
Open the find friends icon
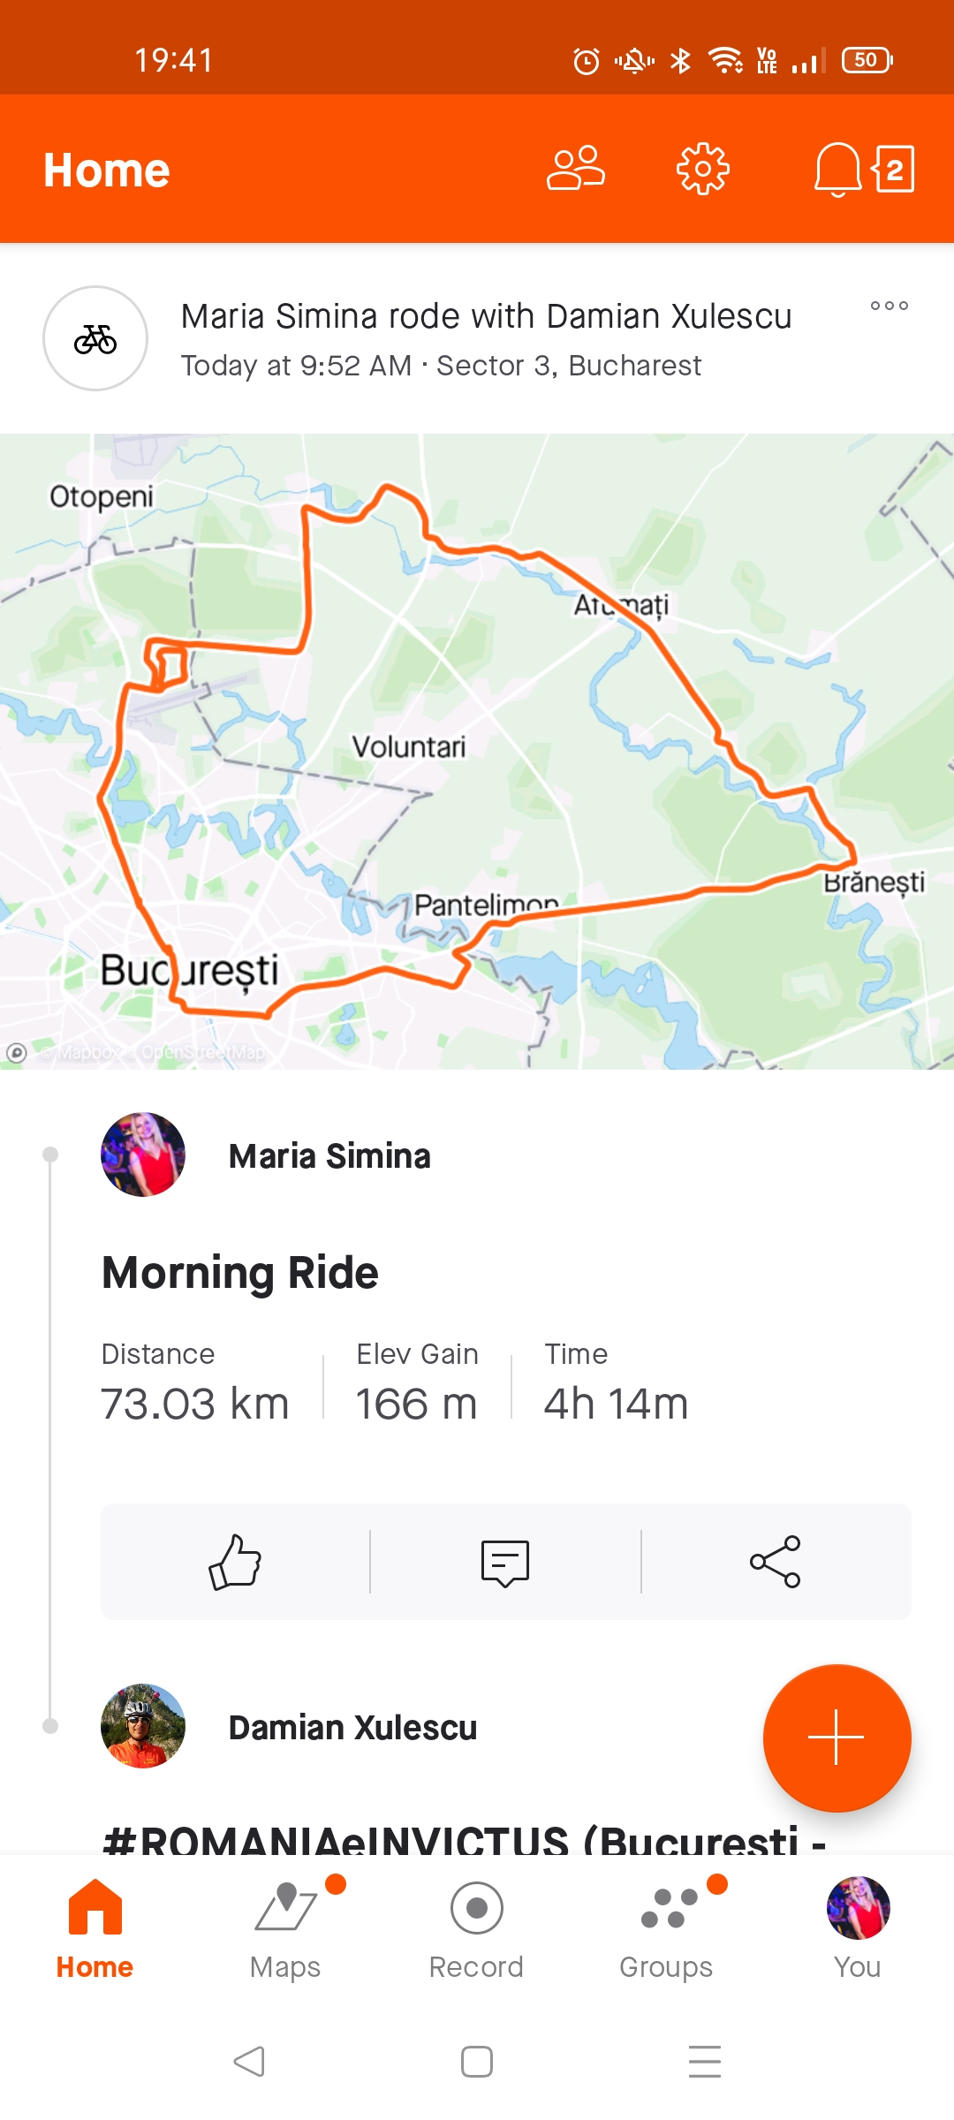click(576, 168)
